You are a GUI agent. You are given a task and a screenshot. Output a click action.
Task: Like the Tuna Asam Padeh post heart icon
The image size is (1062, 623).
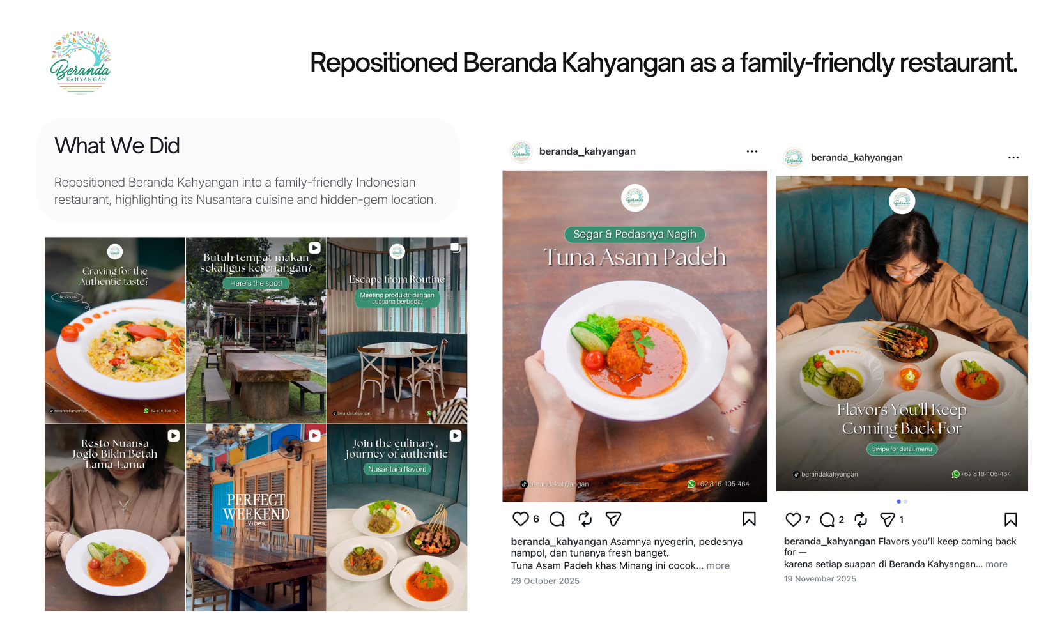click(521, 519)
